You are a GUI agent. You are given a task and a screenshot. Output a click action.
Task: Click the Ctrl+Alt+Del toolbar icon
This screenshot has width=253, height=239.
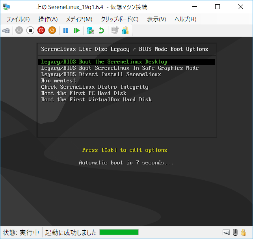(x=6, y=30)
